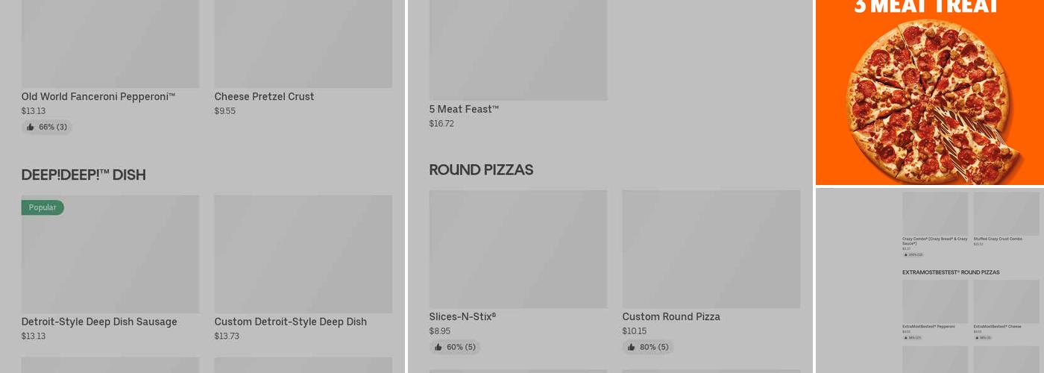Click thumbs-up icon under ExtraMostBestest Pepperoni
This screenshot has width=1044, height=373.
coord(906,338)
